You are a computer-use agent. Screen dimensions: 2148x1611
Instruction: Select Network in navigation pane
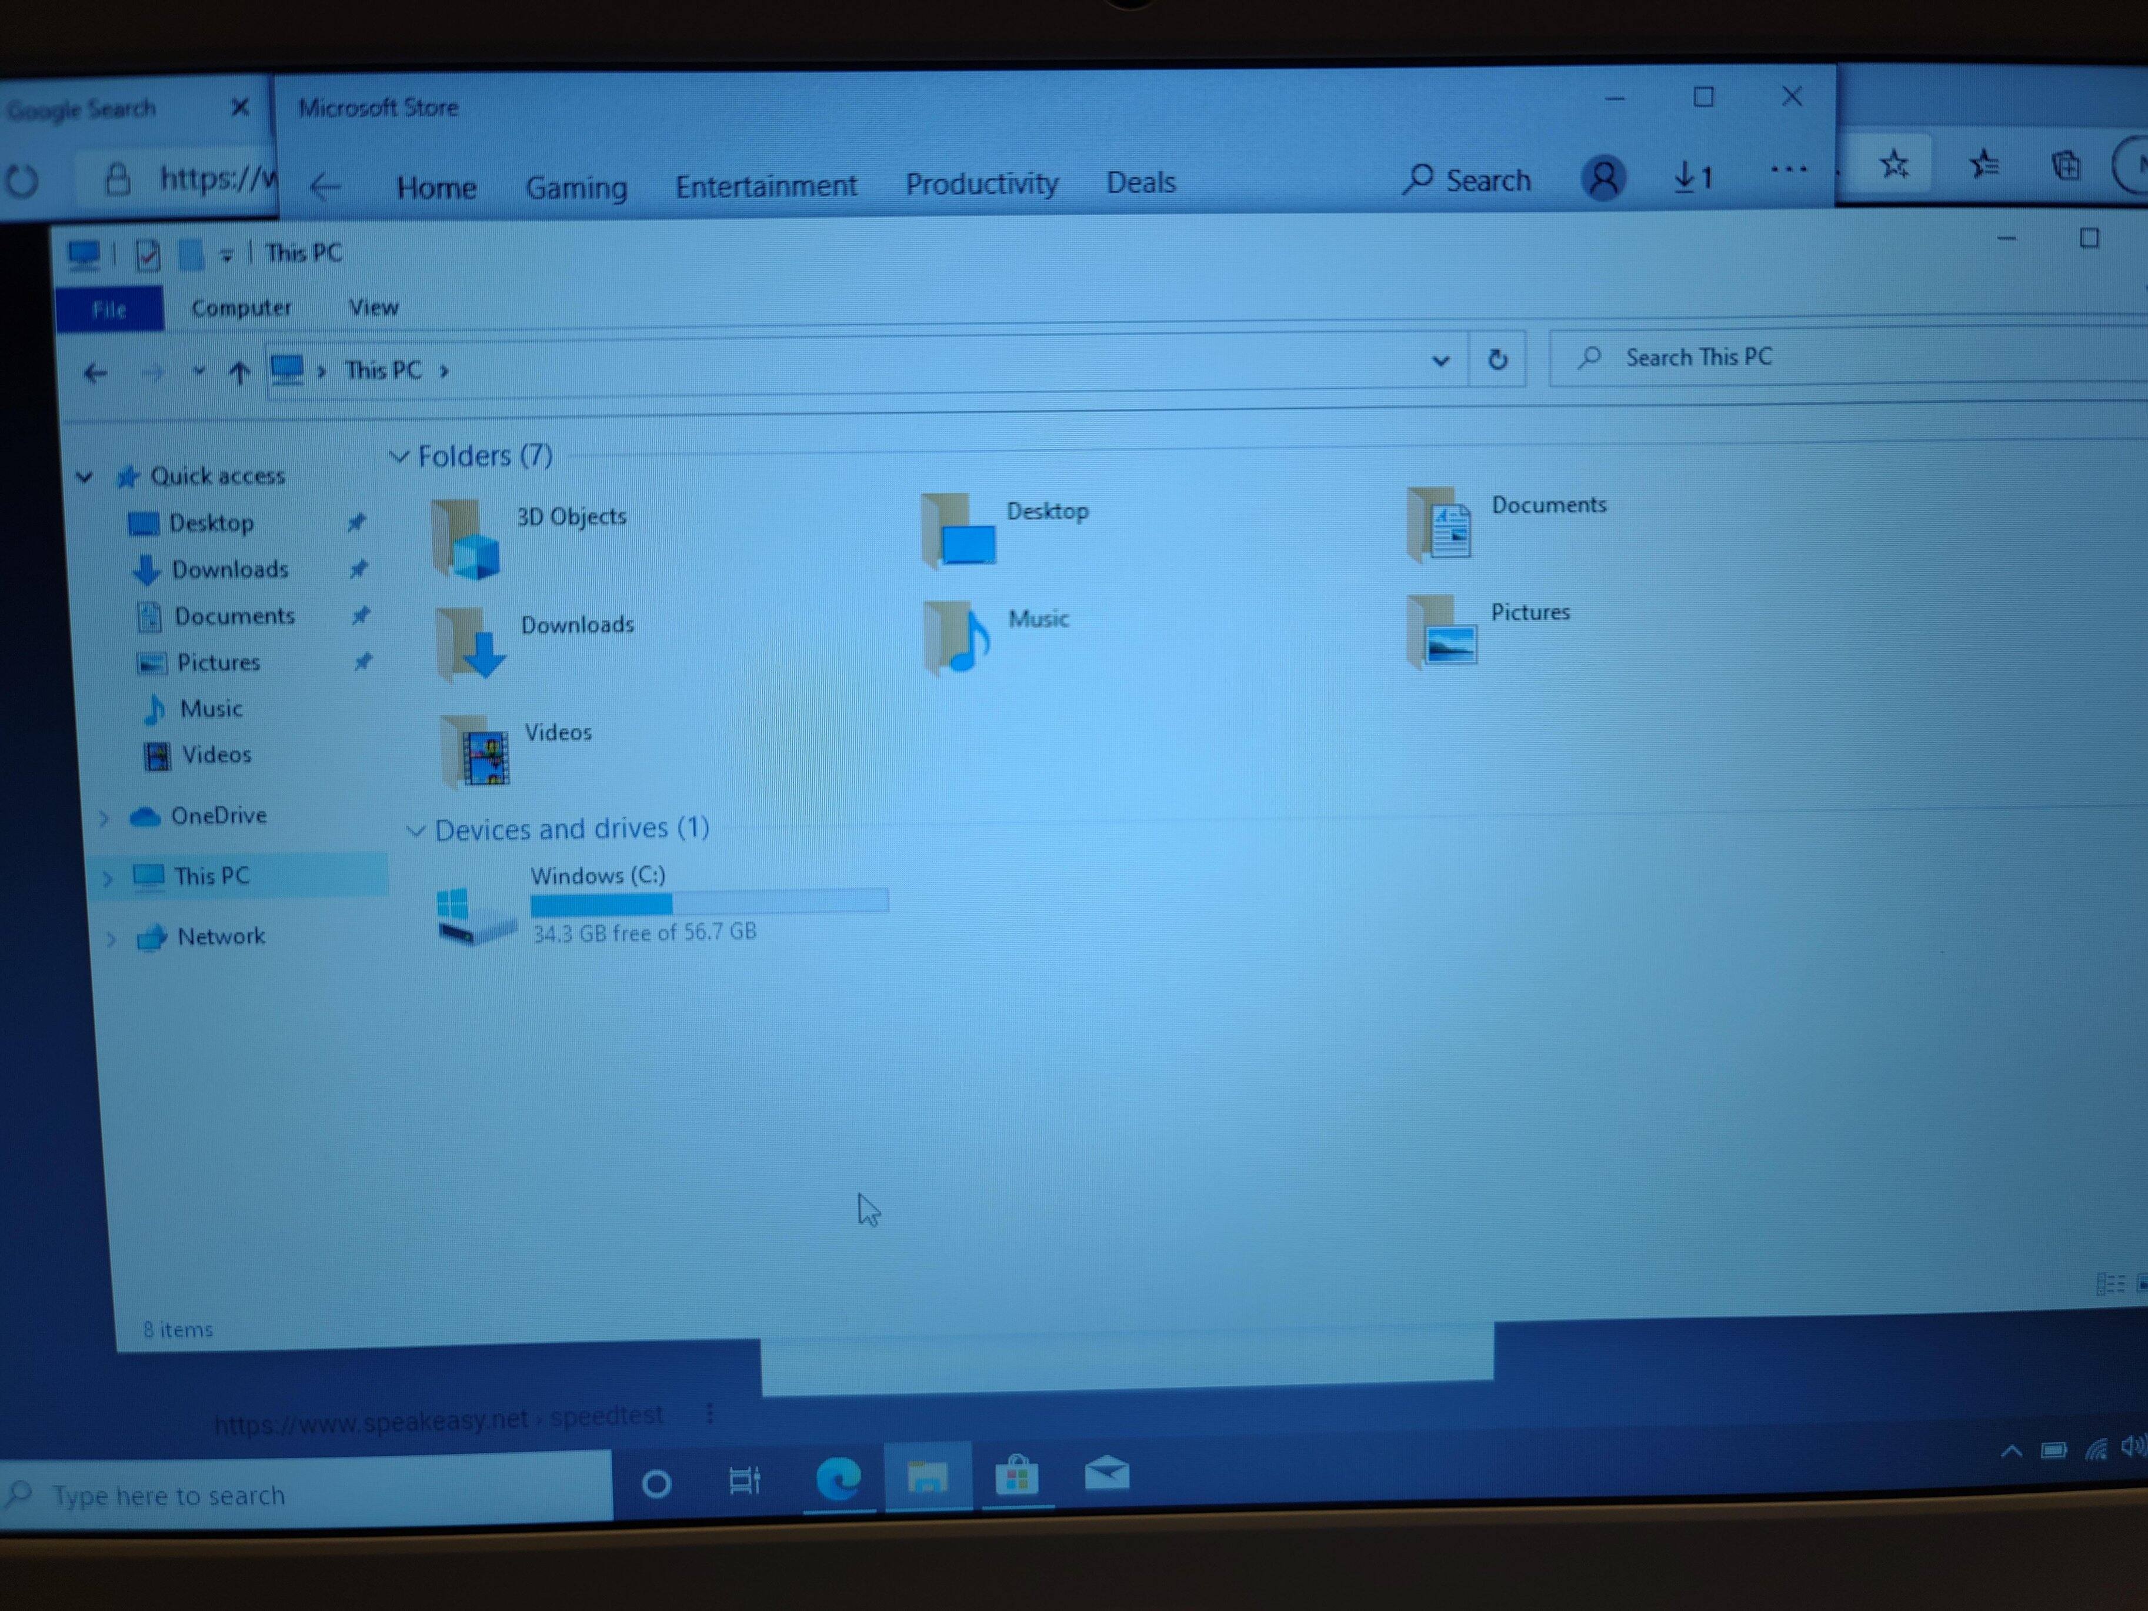pos(221,936)
